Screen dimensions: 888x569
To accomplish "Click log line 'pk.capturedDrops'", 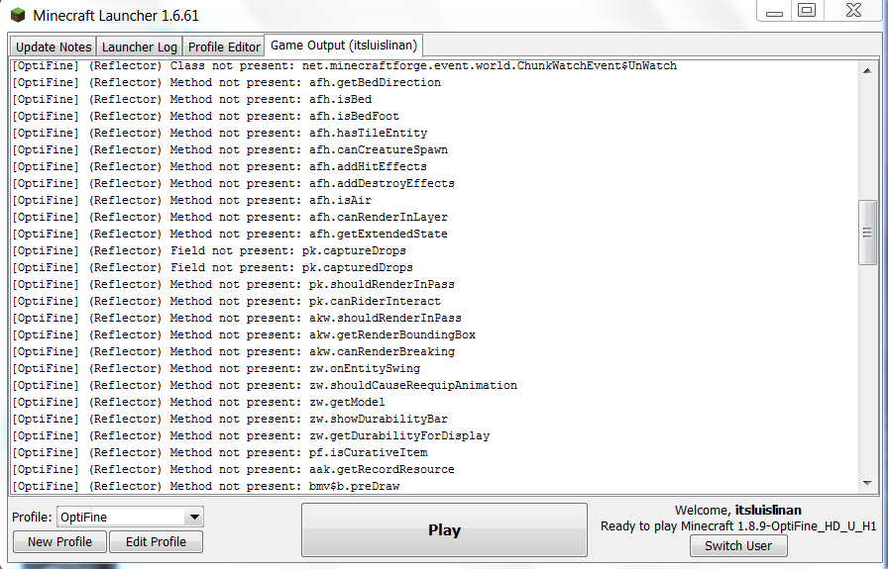I will coord(212,267).
